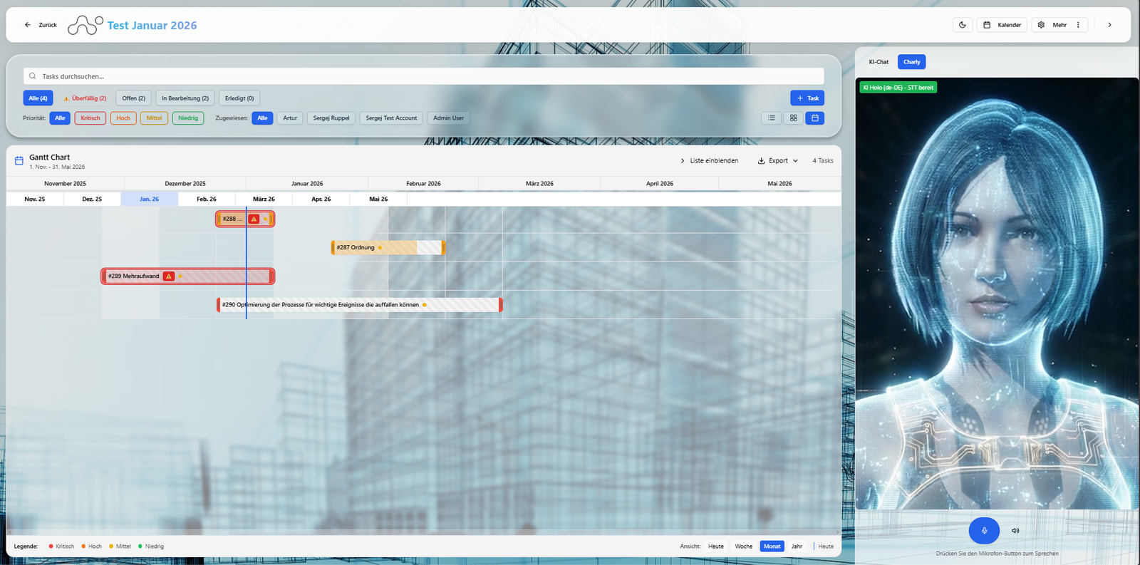This screenshot has width=1140, height=565.
Task: Toggle the Mittel priority filter
Action: point(154,118)
